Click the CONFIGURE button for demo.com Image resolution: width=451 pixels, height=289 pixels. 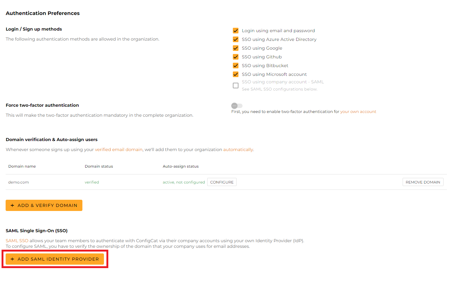point(222,182)
